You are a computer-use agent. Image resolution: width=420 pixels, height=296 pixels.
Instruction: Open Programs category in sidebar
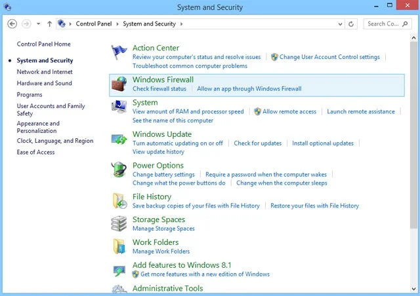click(x=30, y=95)
